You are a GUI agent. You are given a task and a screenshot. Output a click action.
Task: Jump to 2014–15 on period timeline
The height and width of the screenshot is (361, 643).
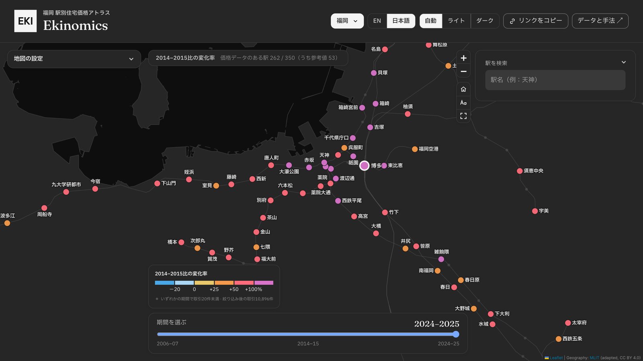pyautogui.click(x=308, y=344)
